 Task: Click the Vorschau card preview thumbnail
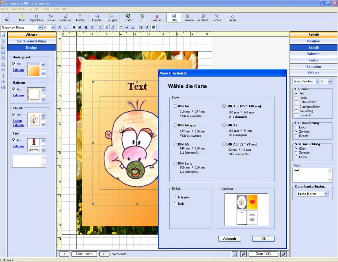pos(247,210)
